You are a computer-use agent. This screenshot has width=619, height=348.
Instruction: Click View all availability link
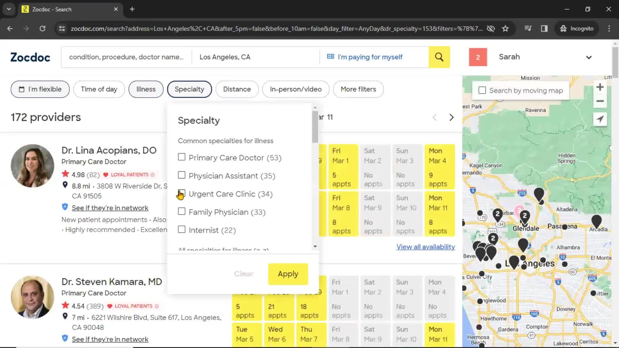(x=426, y=247)
